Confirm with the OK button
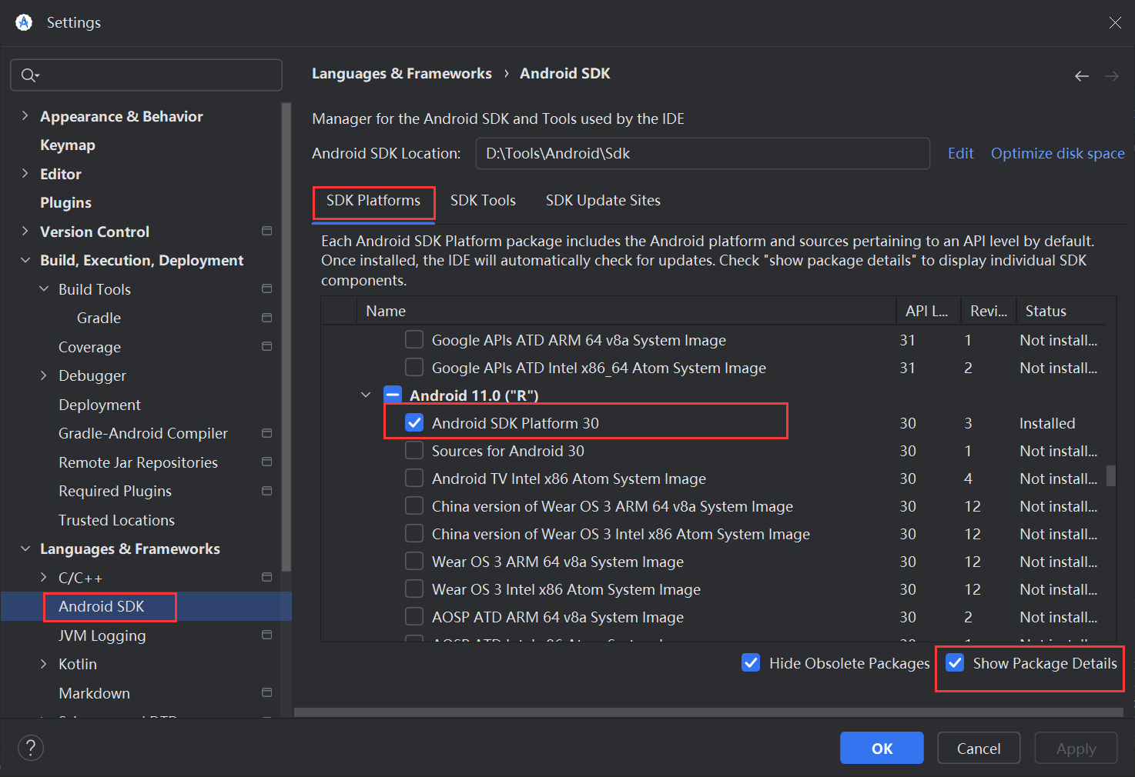The height and width of the screenshot is (777, 1135). (882, 748)
